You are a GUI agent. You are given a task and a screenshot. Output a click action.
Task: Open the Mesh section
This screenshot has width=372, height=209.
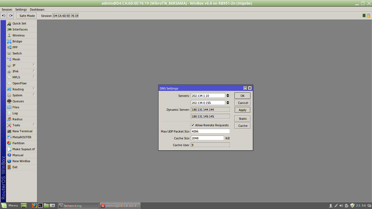point(22,59)
